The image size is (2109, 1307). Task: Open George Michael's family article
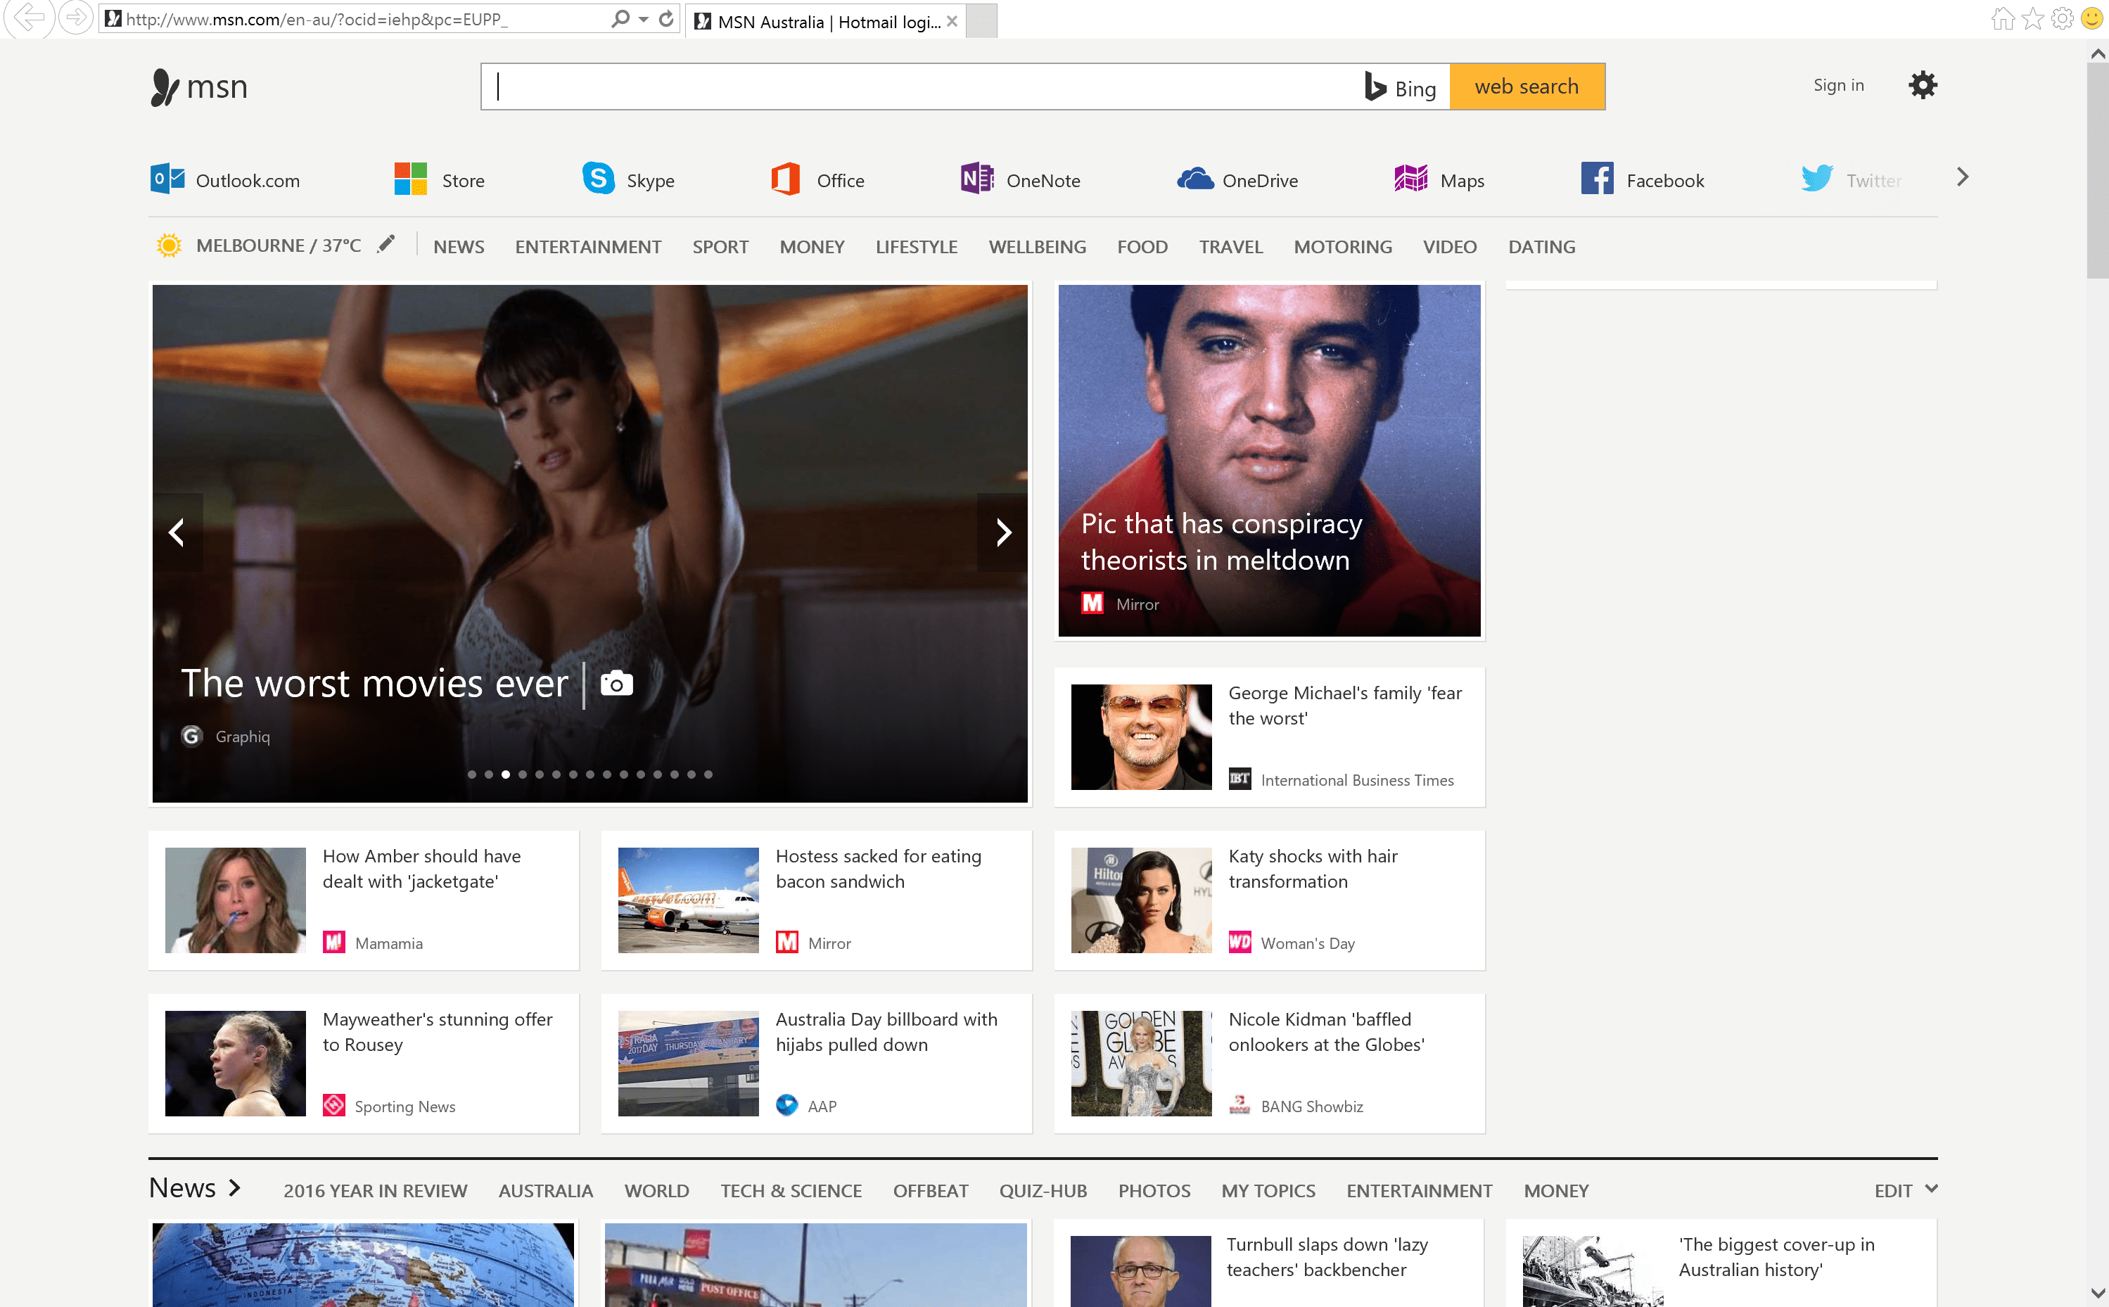tap(1269, 737)
